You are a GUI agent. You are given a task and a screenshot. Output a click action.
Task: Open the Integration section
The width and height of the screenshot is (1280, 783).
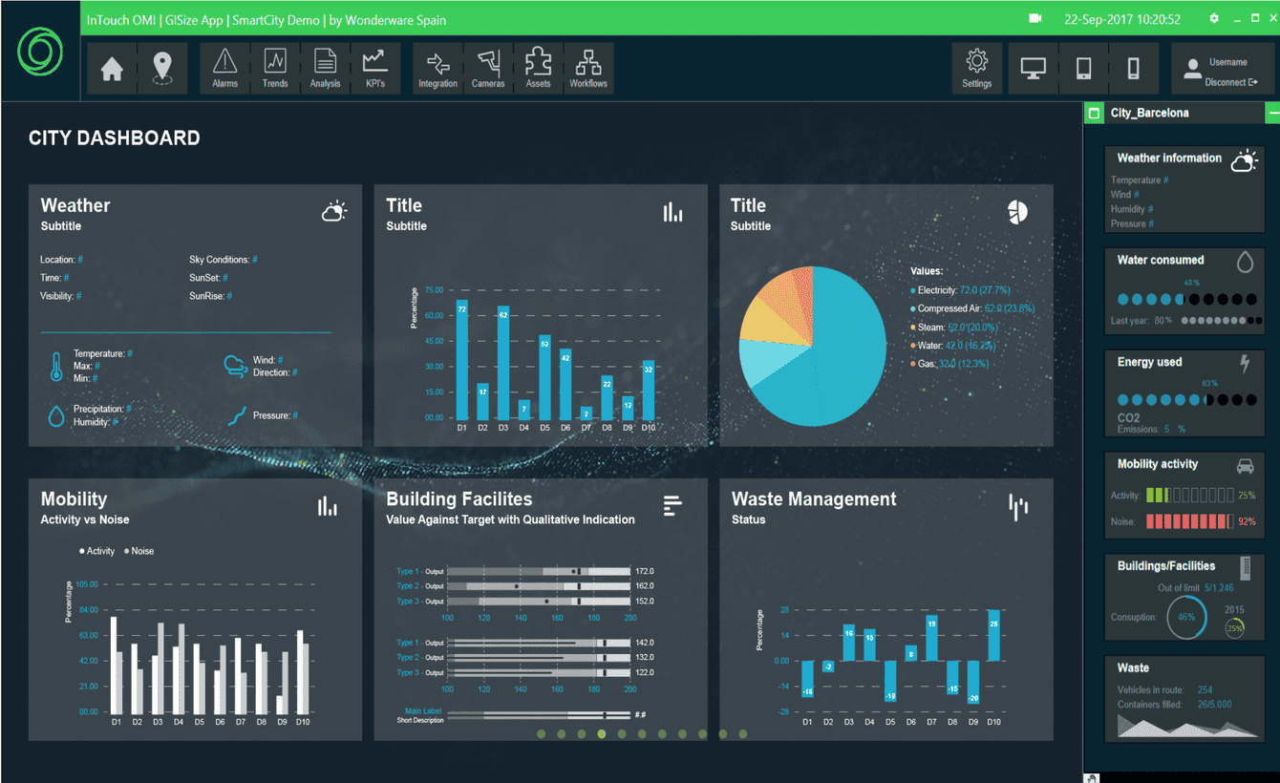tap(437, 69)
